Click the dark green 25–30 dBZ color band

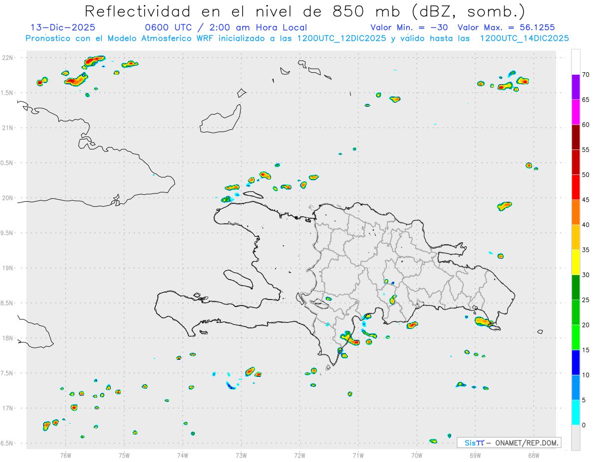point(576,287)
